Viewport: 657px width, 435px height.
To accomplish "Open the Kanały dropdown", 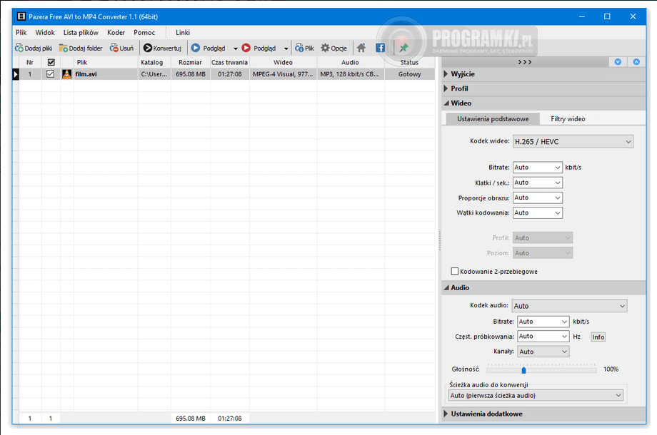I will pyautogui.click(x=543, y=352).
